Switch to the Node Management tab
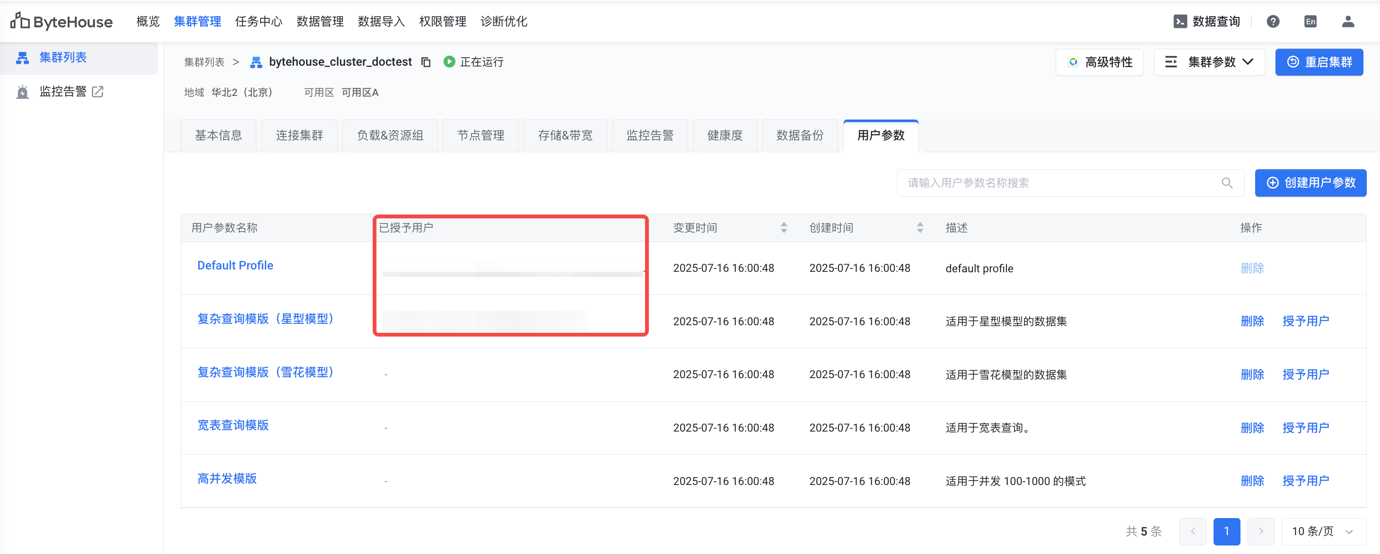The image size is (1380, 554). (480, 135)
